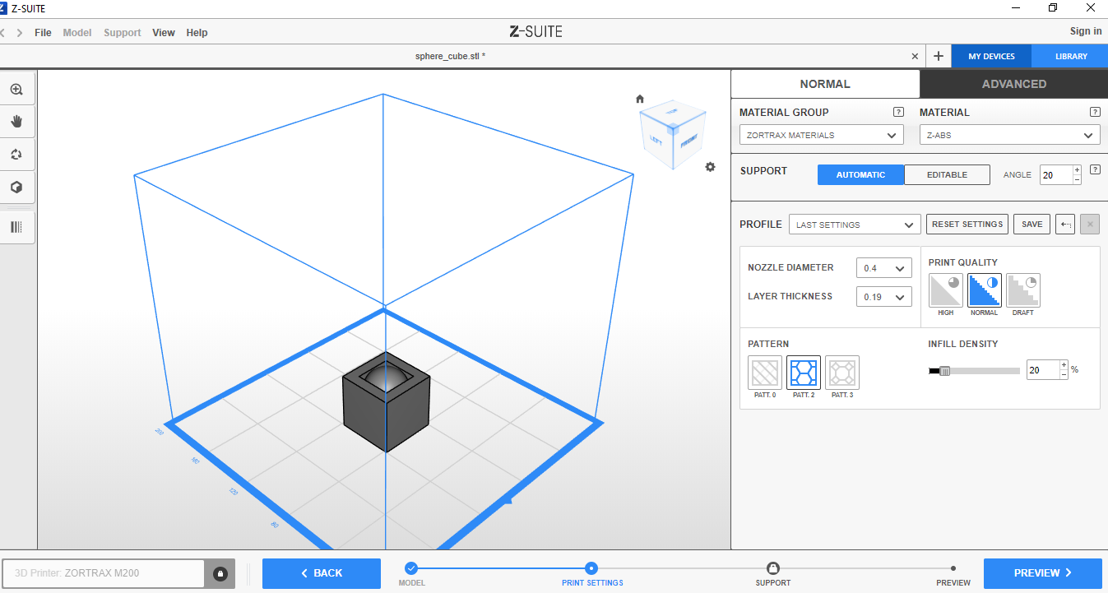Viewport: 1108px width, 593px height.
Task: Open view cube settings gear
Action: tap(711, 167)
